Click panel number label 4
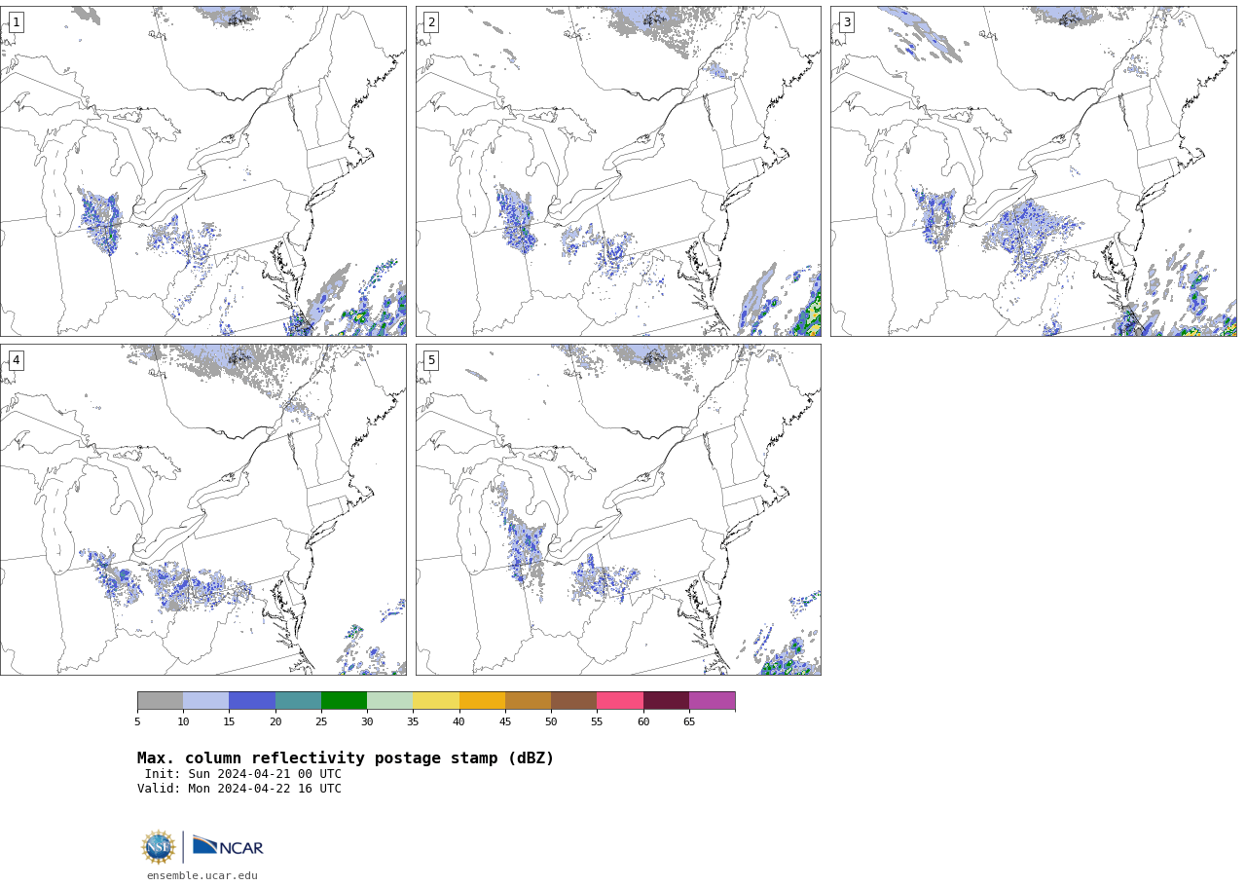This screenshot has height=886, width=1246. coord(16,360)
